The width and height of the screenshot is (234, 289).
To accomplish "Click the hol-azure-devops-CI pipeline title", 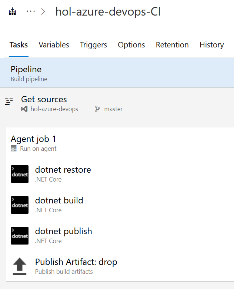I will [x=108, y=11].
